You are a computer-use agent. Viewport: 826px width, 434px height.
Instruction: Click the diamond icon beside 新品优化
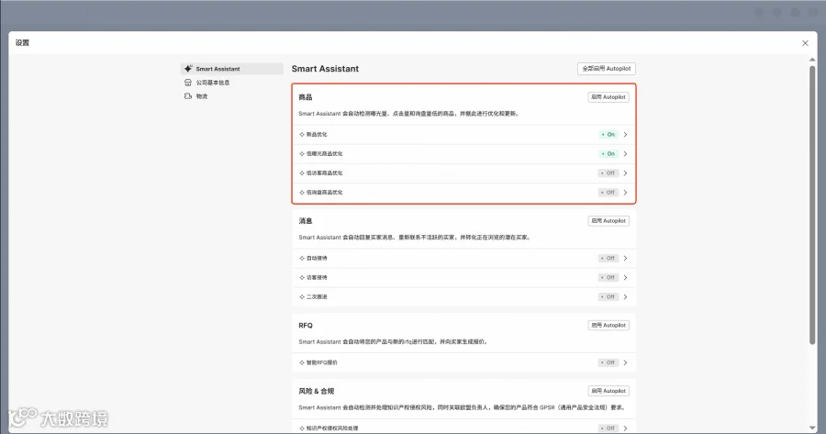coord(302,134)
